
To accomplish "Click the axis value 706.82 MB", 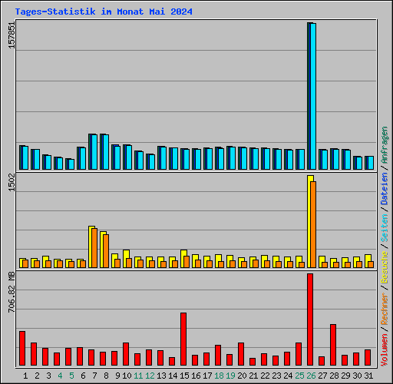I will coord(12,292).
